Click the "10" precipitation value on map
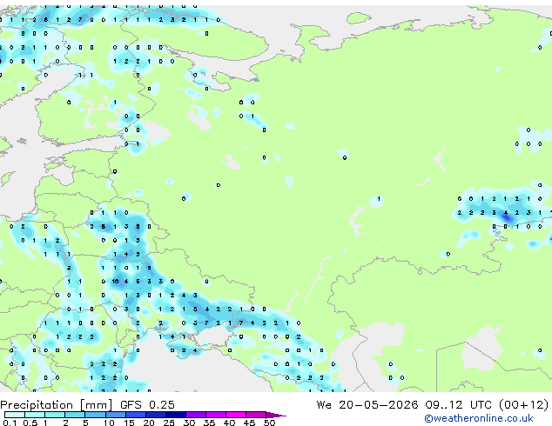552x426 pixels. [x=115, y=281]
